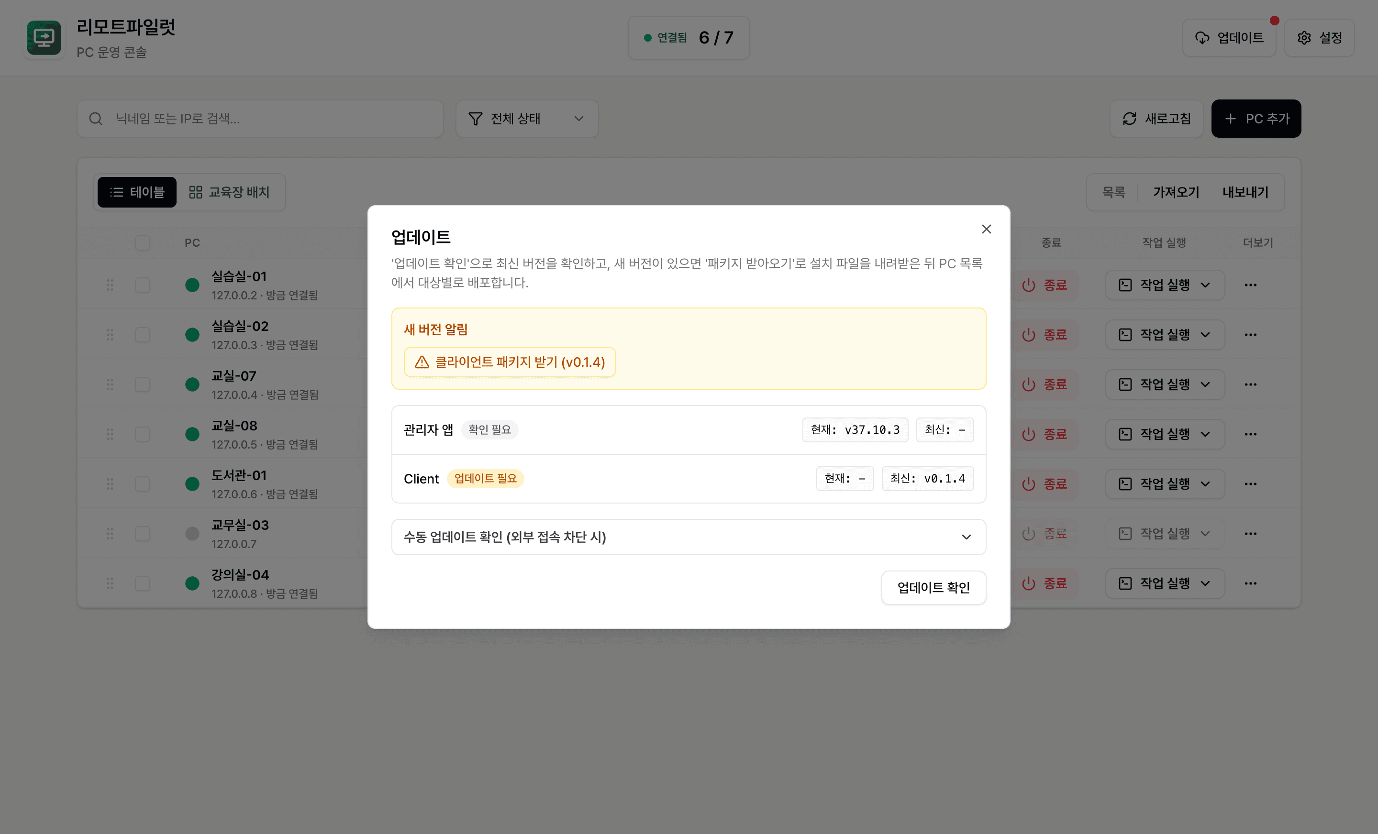Open more options (⋯) for 실습실-01
The height and width of the screenshot is (834, 1378).
tap(1251, 285)
